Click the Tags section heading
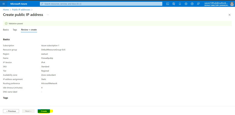 point(6,98)
